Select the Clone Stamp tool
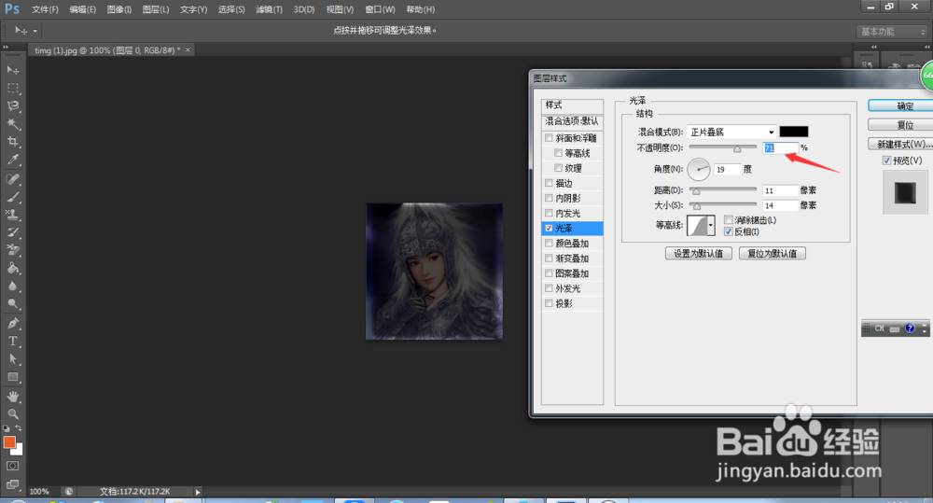Viewport: 933px width, 503px height. [12, 215]
